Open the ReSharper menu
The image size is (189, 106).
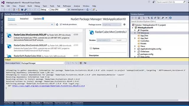[67, 6]
